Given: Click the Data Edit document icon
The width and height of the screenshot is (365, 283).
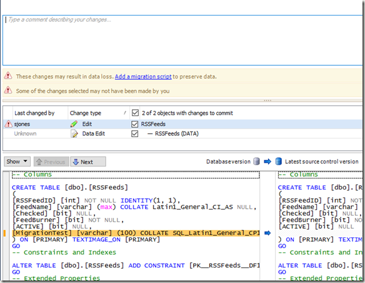Looking at the screenshot, I should tap(74, 134).
